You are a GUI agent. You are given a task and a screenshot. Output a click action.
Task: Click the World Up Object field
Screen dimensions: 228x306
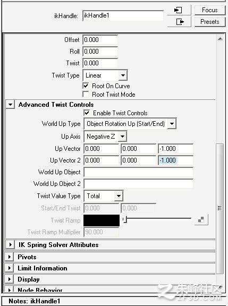138,172
